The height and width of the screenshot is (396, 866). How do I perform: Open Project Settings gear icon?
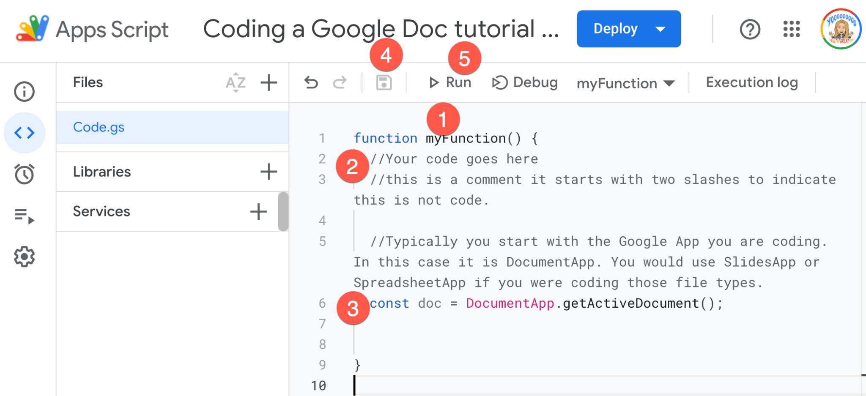click(24, 257)
